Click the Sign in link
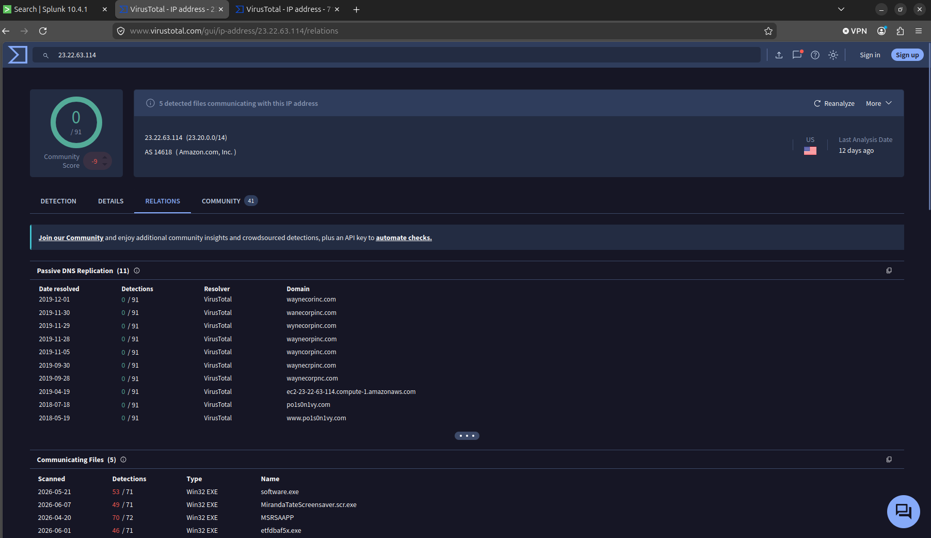Image resolution: width=931 pixels, height=538 pixels. [x=870, y=55]
